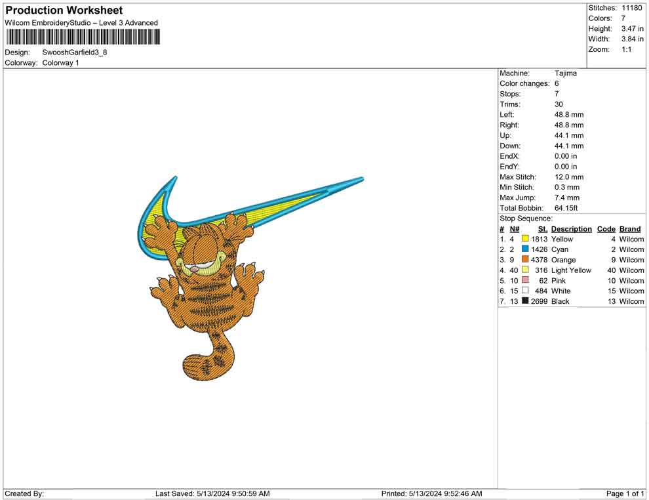Click the yellow swatch in stop sequence row 1

(525, 240)
